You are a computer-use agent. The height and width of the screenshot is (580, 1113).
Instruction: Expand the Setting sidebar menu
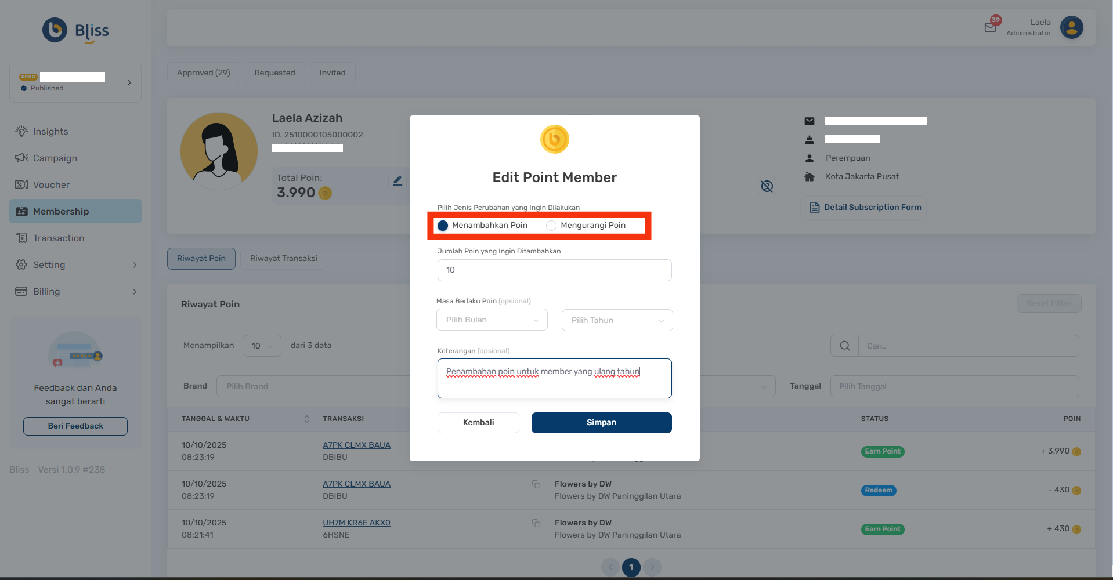pos(75,265)
